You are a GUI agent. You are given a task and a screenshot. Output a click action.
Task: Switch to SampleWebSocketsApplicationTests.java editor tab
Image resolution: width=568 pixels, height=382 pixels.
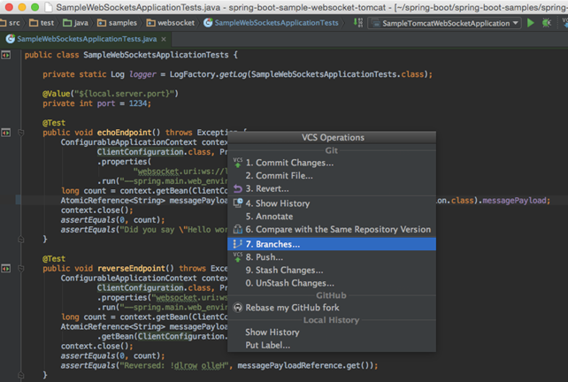click(x=86, y=39)
